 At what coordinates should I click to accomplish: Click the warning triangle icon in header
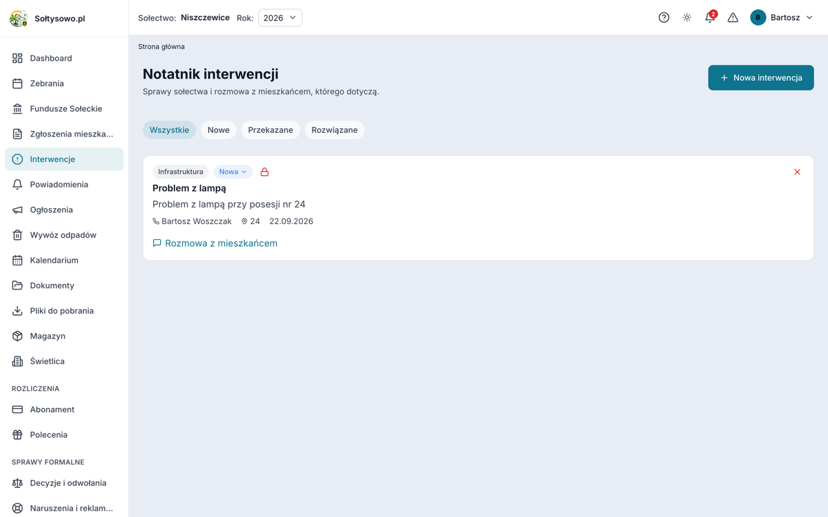point(733,18)
